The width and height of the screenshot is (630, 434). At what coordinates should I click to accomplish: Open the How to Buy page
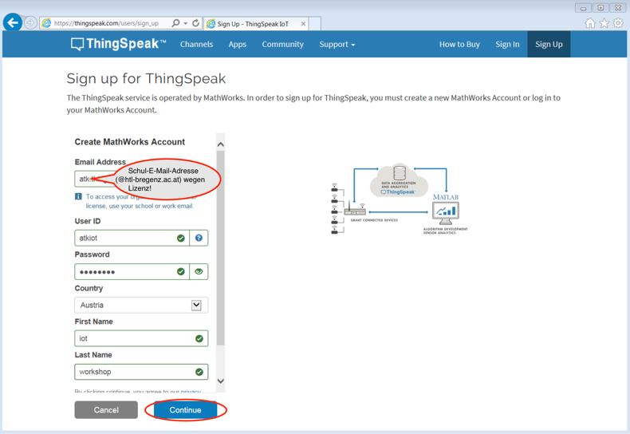pyautogui.click(x=459, y=44)
